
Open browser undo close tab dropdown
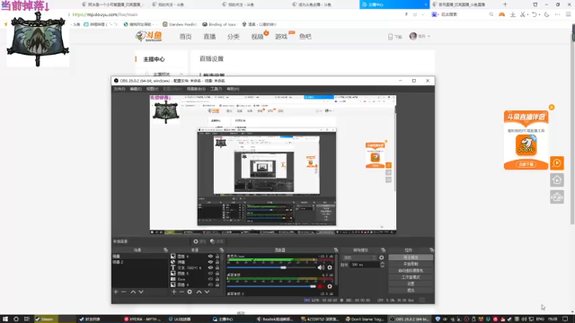[x=539, y=14]
